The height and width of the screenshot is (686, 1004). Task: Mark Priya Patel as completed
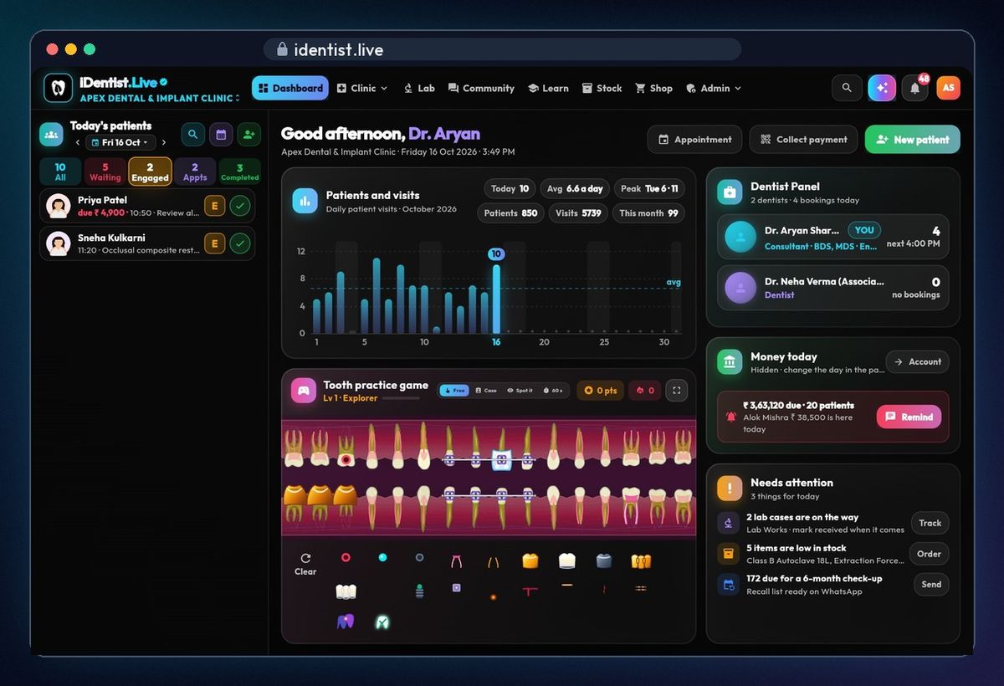tap(240, 206)
